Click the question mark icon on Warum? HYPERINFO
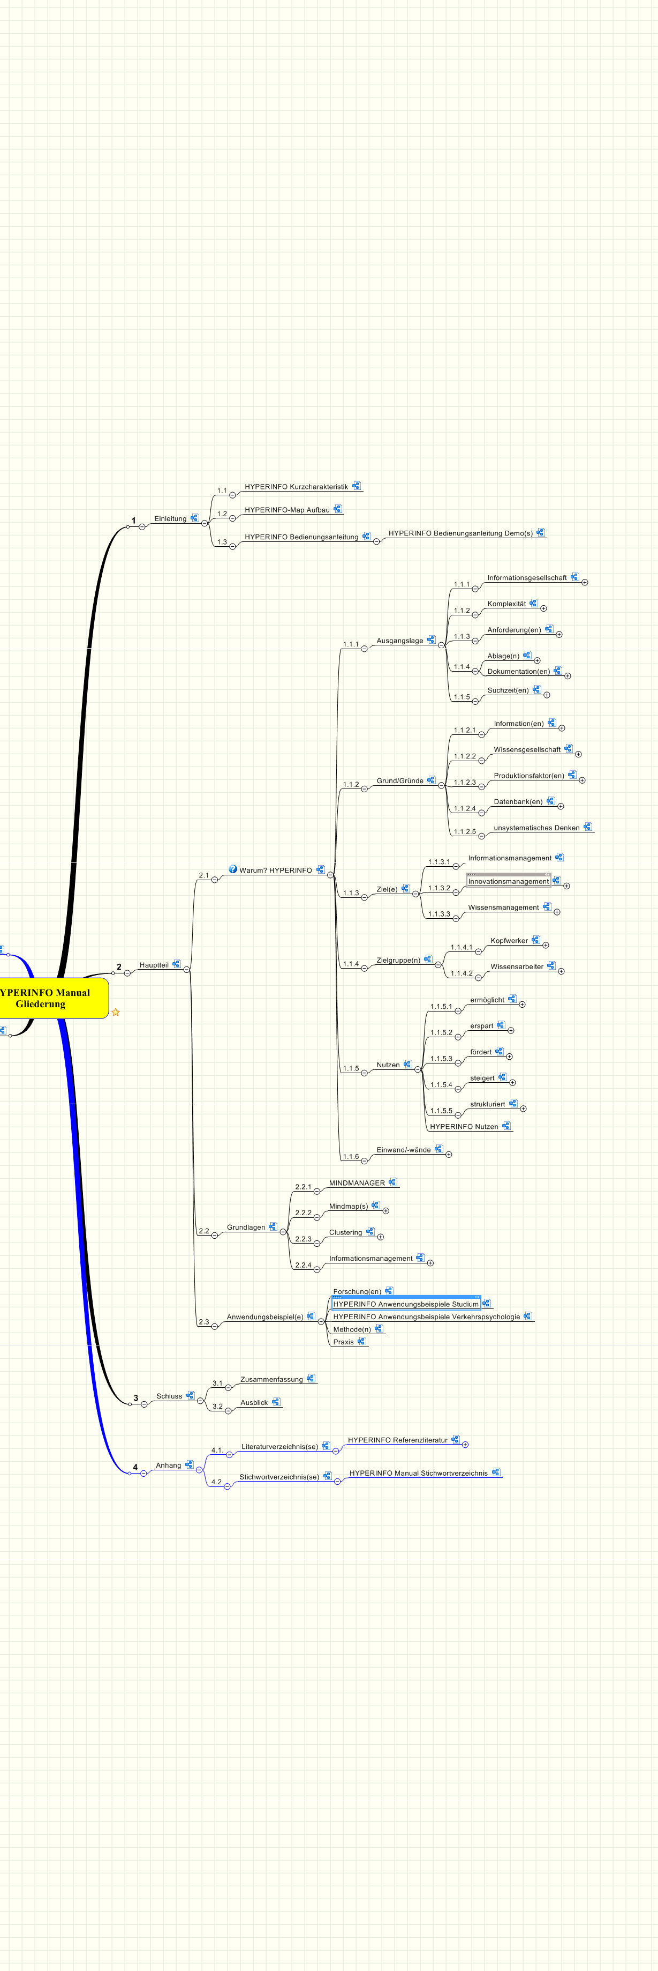Image resolution: width=658 pixels, height=1971 pixels. (232, 869)
